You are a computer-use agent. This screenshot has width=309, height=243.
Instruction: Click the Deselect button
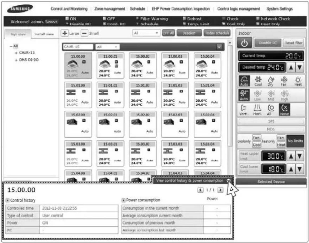point(189,33)
